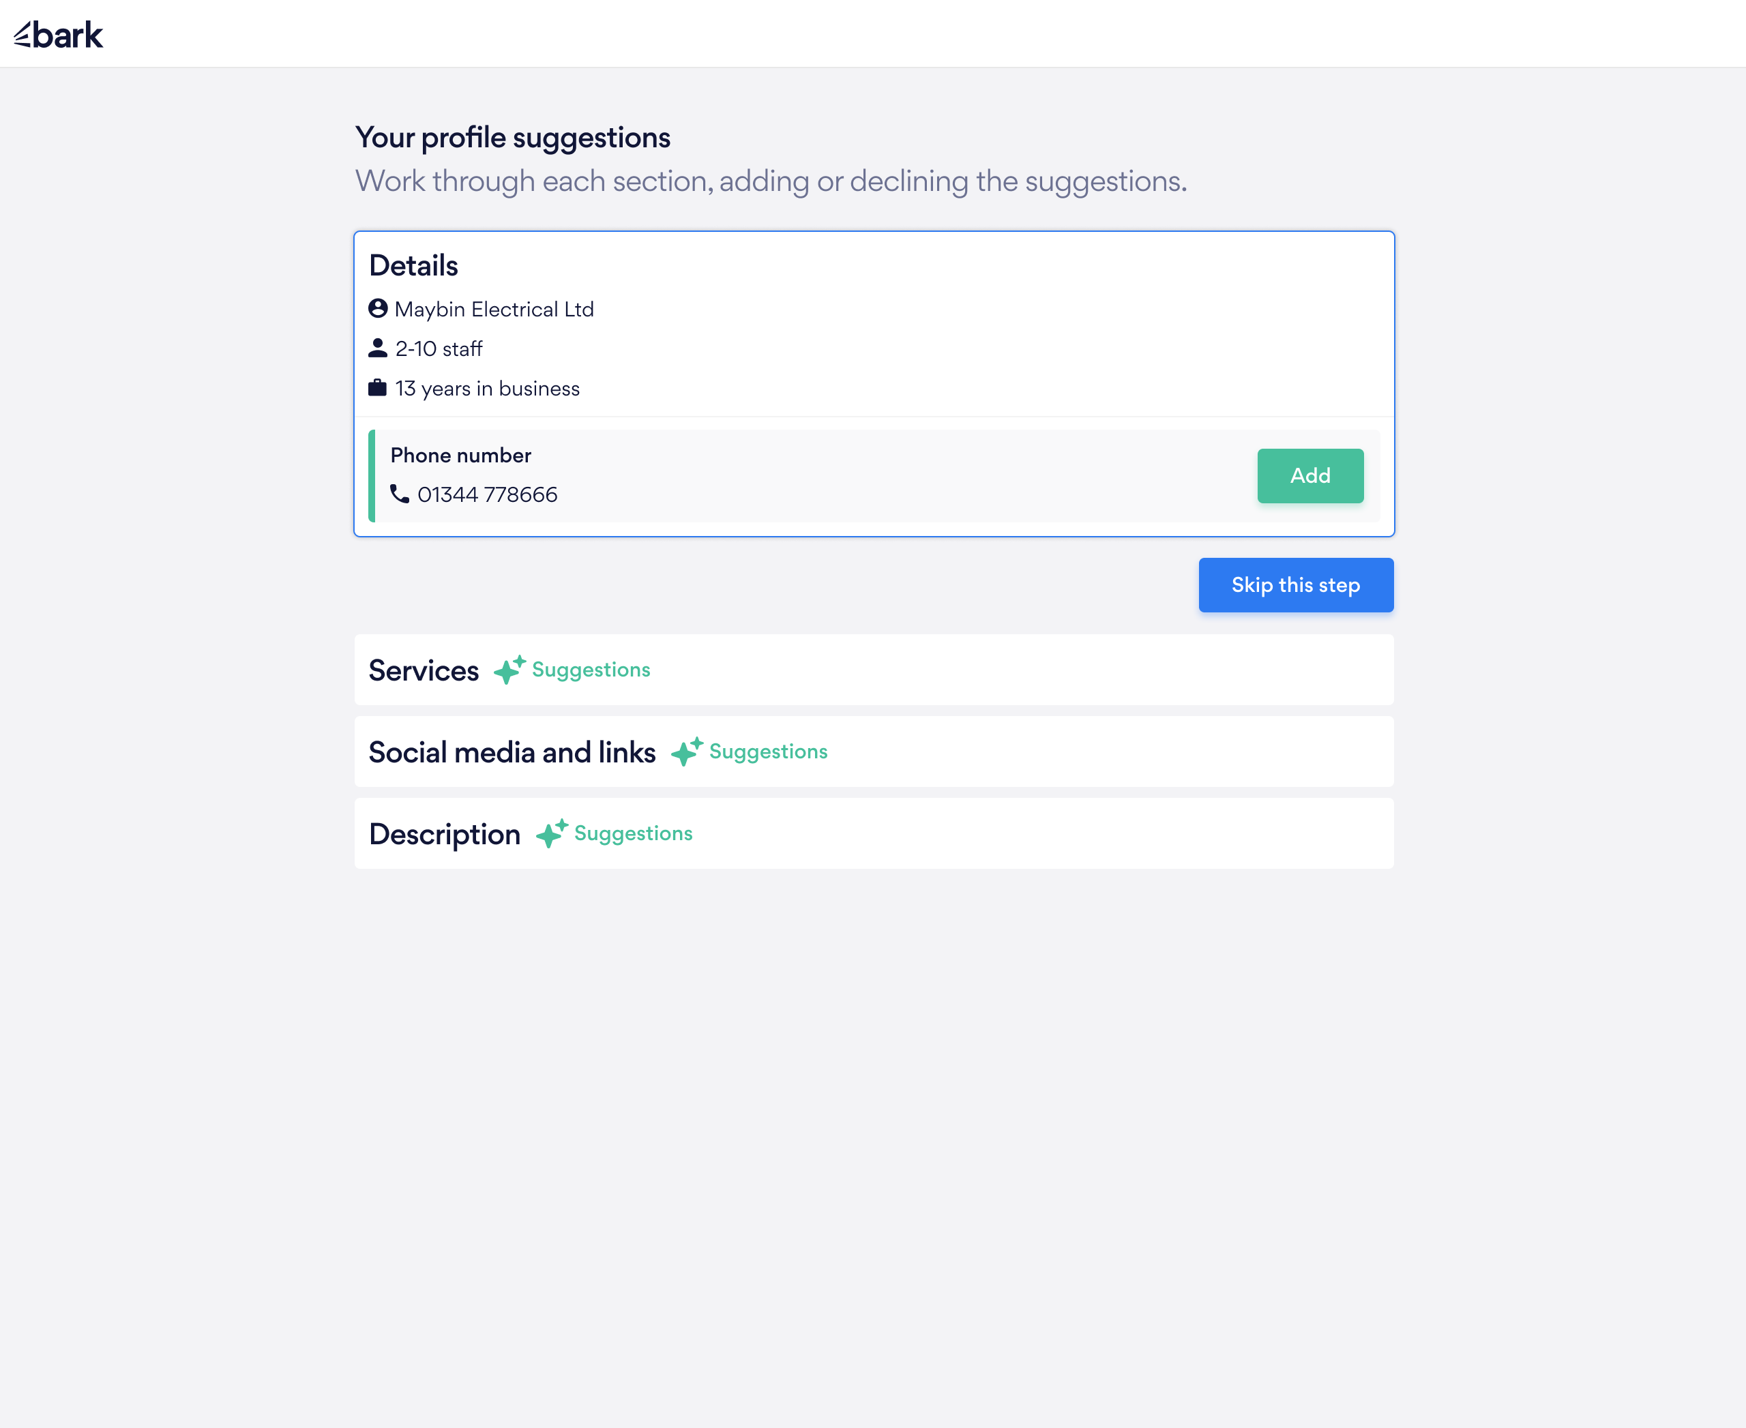1746x1428 pixels.
Task: Select the staff person icon
Action: click(378, 347)
